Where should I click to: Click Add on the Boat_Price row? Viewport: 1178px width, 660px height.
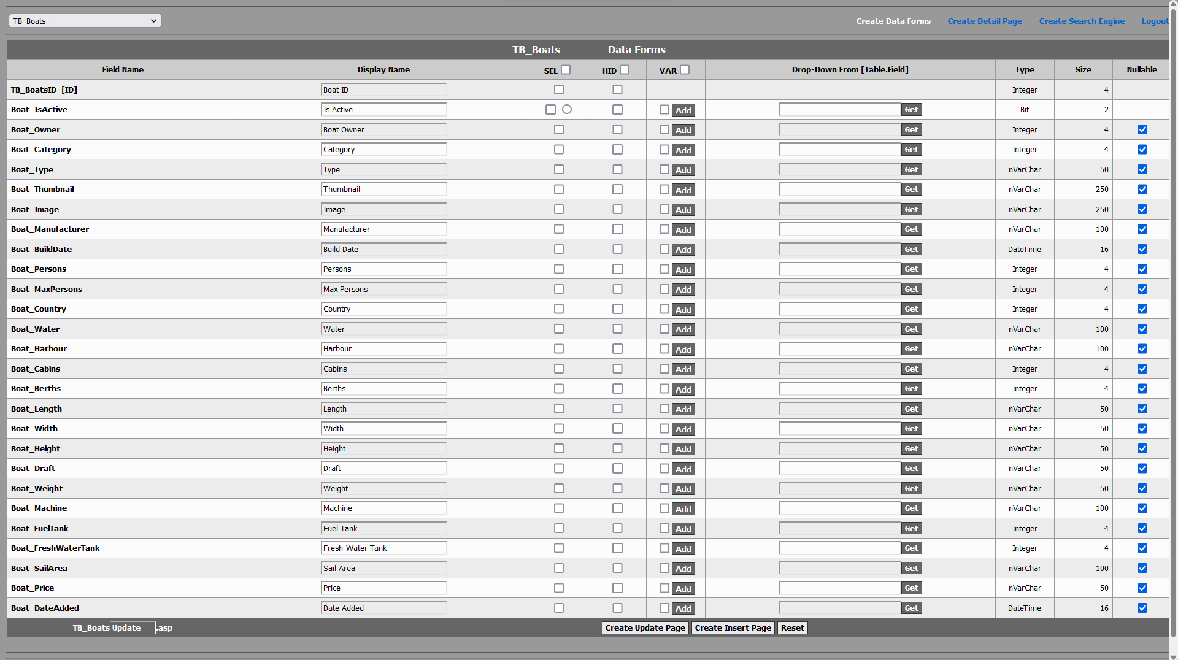click(x=683, y=588)
